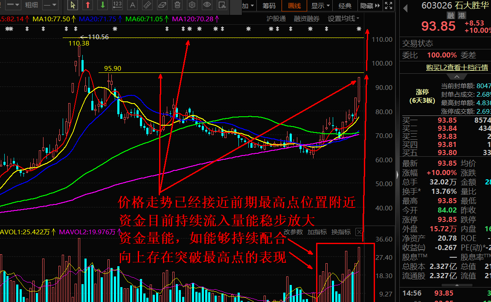Activate the measuring ruler tool
This screenshot has height=302, width=491.
point(147,5)
